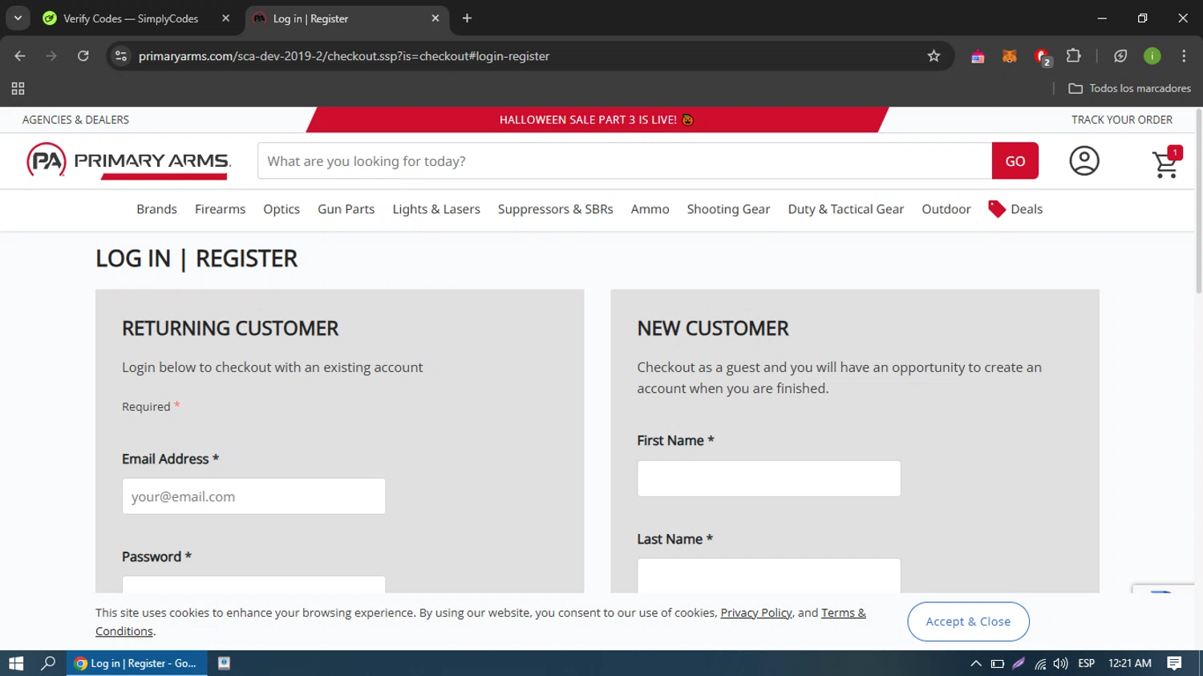The image size is (1203, 676).
Task: Click the red GO search button
Action: (x=1015, y=161)
